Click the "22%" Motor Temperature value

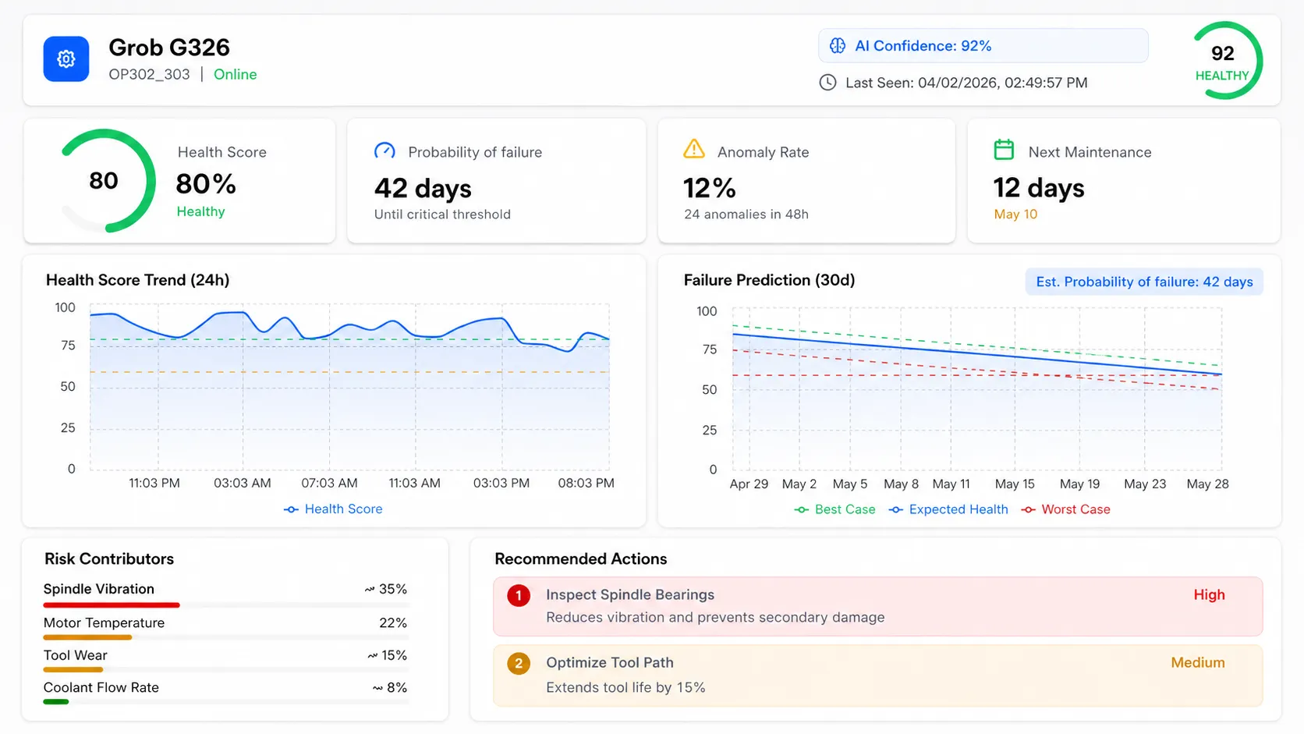click(393, 623)
